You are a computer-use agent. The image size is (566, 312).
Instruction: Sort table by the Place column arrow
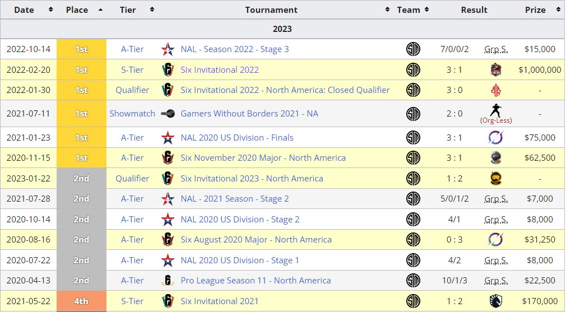point(100,10)
